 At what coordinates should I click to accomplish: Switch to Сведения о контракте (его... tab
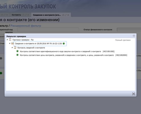click(47, 15)
